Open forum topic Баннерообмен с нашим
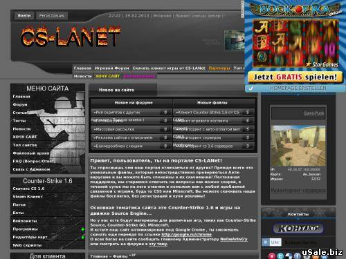The width and height of the screenshot is (346, 259). (118, 146)
